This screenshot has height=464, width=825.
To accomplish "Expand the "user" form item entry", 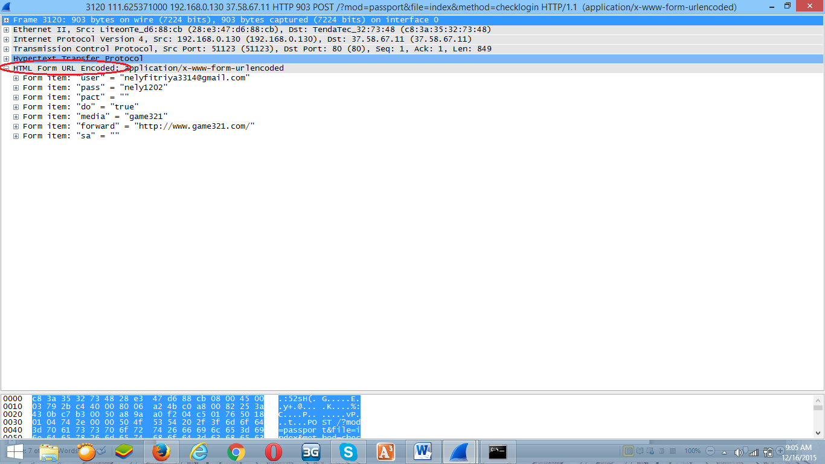I will click(x=16, y=77).
